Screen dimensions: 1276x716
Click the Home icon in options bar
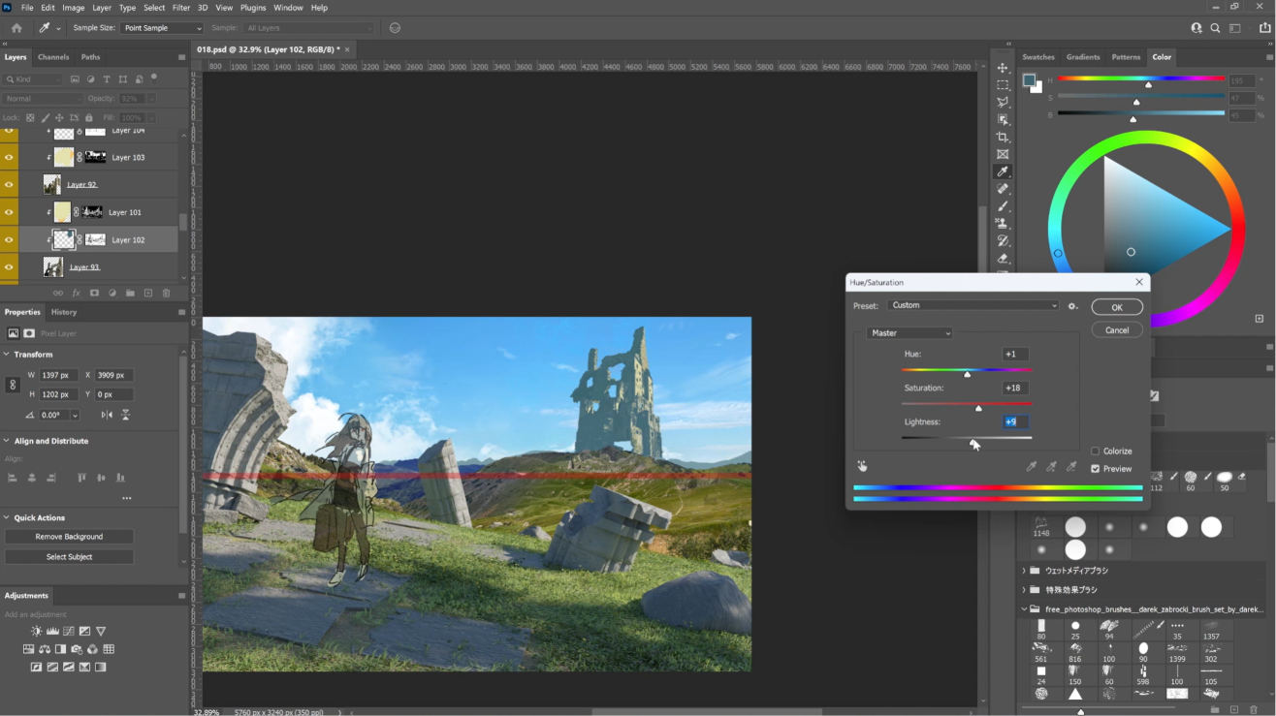point(16,28)
